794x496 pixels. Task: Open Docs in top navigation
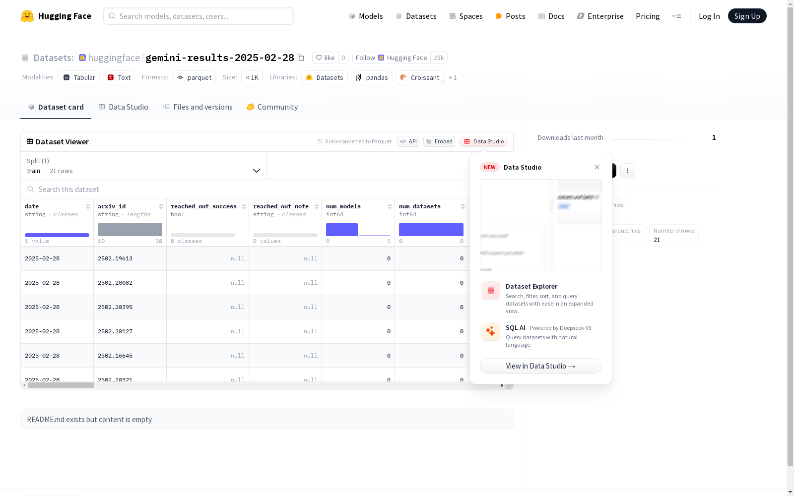[x=551, y=16]
